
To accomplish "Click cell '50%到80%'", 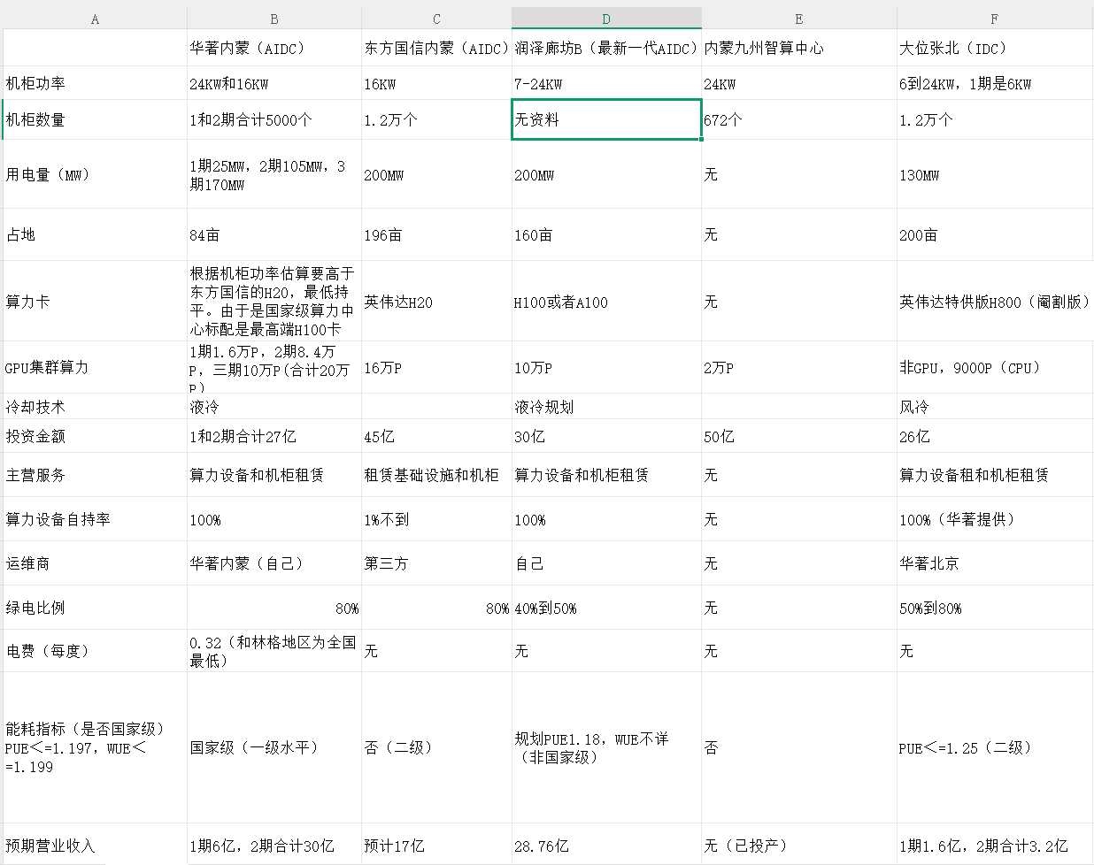I will 995,608.
